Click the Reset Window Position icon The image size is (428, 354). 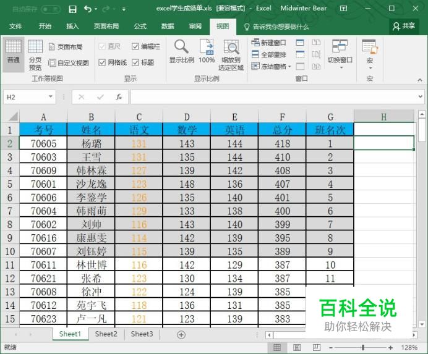point(316,66)
